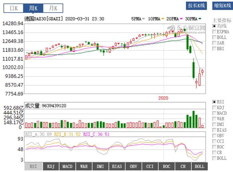Select the KDJ radio in side list
The image size is (233, 172).
[x=214, y=108]
